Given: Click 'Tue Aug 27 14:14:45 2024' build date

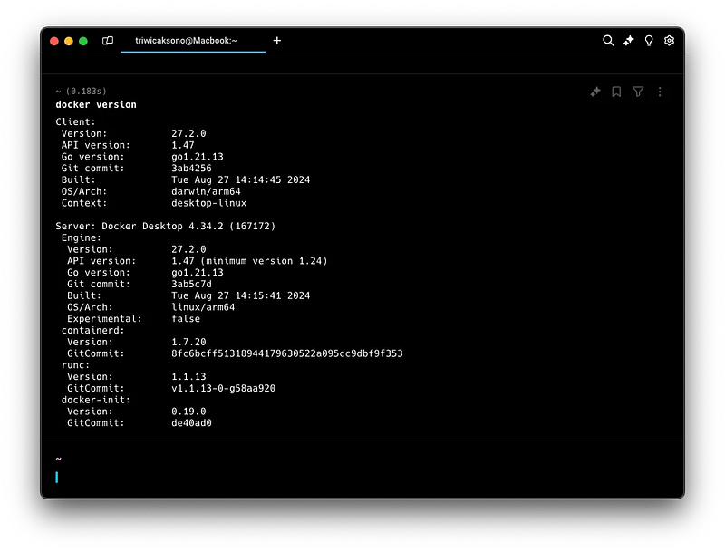Looking at the screenshot, I should pos(241,179).
